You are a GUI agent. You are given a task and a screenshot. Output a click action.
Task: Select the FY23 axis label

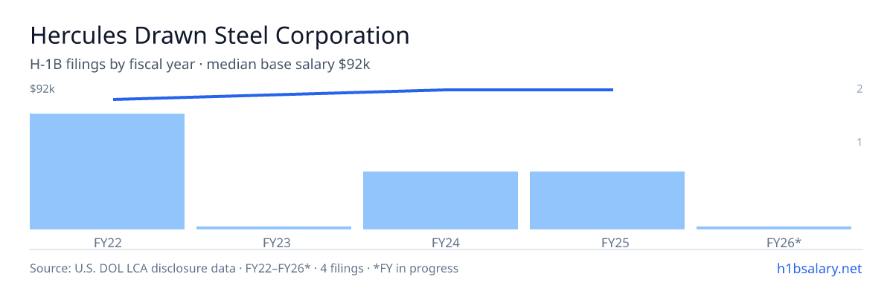point(274,243)
